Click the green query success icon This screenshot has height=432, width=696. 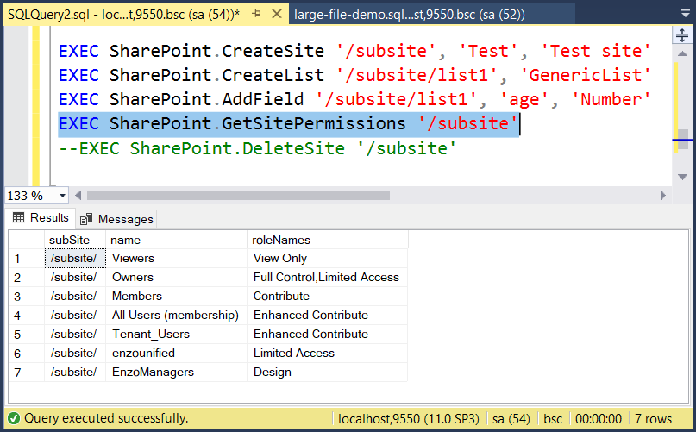pos(14,418)
